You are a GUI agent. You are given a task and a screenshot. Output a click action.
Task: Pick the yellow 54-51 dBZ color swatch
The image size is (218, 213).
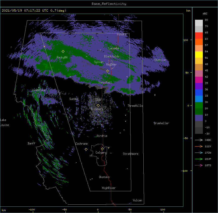[x=199, y=54]
